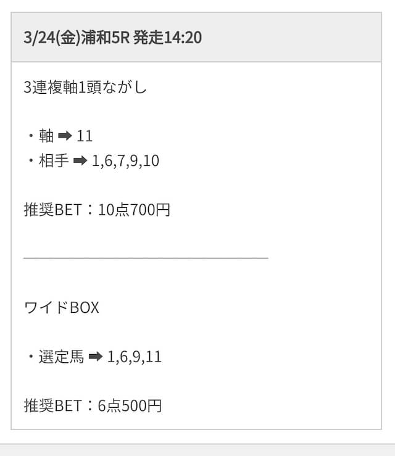The height and width of the screenshot is (456, 395).
Task: Click the arrow icon next to 選定馬
Action: 96,356
